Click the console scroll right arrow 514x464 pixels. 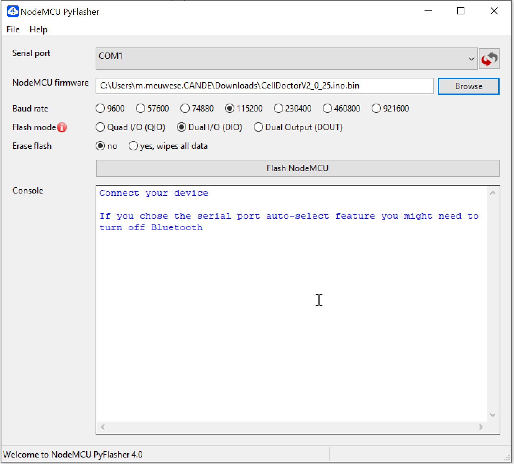(481, 427)
